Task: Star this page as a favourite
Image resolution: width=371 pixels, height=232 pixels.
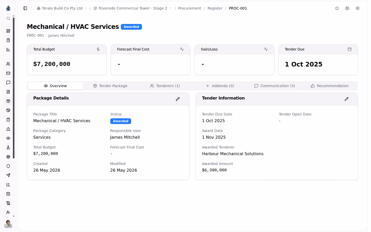Action: click(337, 8)
